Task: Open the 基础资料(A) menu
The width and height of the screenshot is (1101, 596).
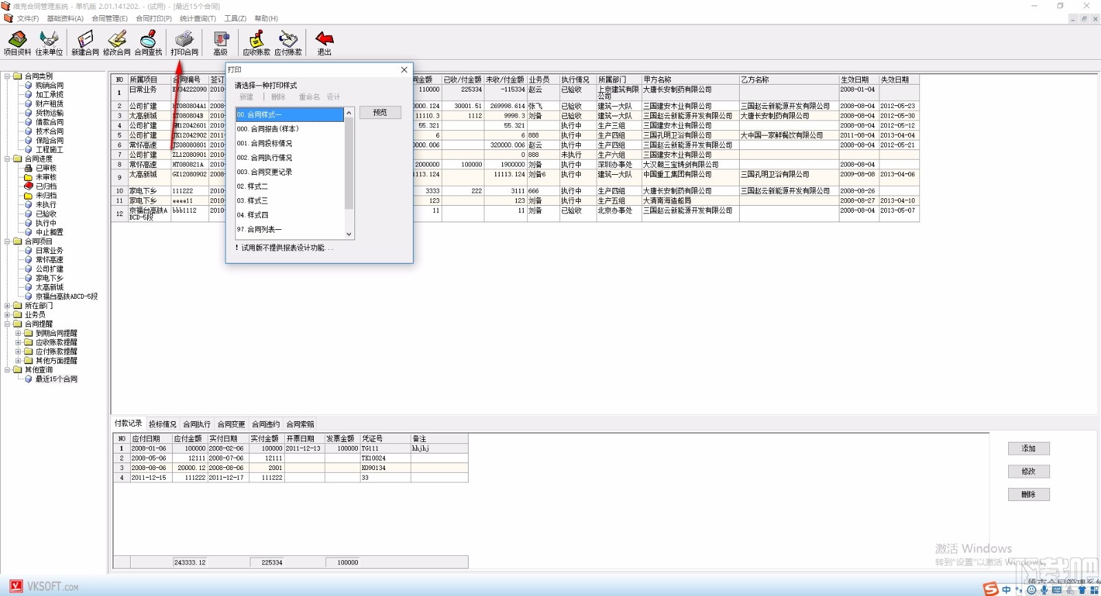Action: [65, 19]
